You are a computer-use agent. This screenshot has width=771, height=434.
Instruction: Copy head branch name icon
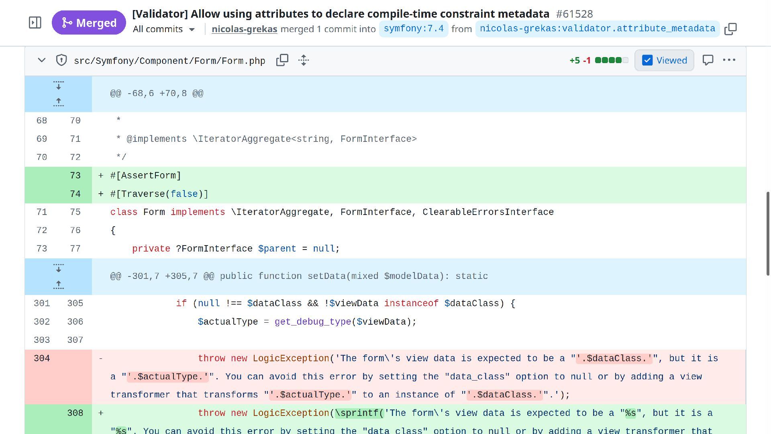(x=730, y=29)
